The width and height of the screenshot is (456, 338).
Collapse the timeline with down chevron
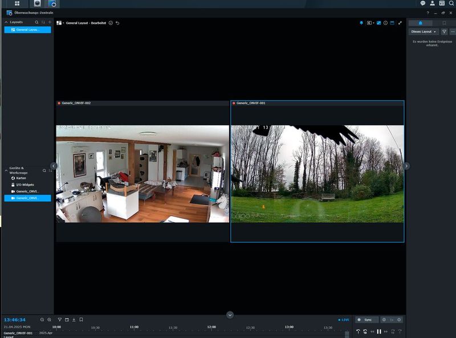[230, 315]
